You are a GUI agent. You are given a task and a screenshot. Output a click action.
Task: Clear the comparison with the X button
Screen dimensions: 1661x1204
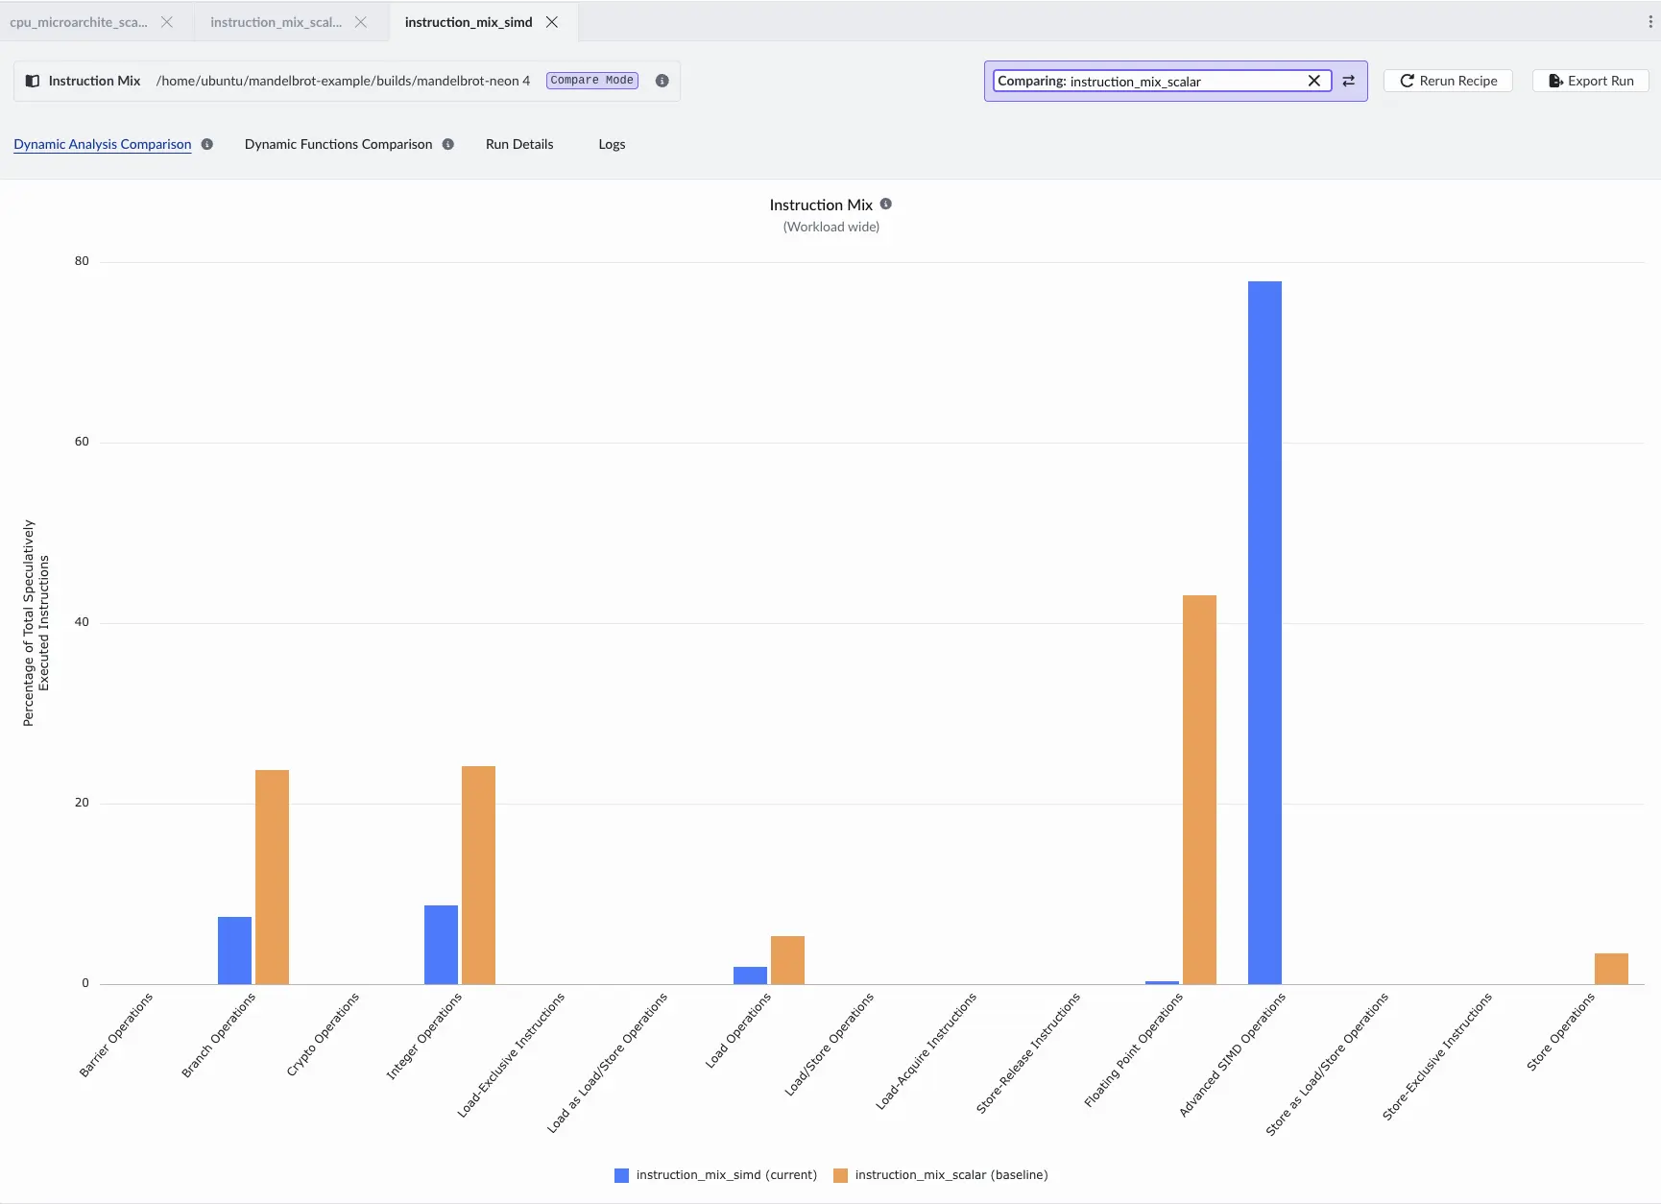tap(1314, 81)
